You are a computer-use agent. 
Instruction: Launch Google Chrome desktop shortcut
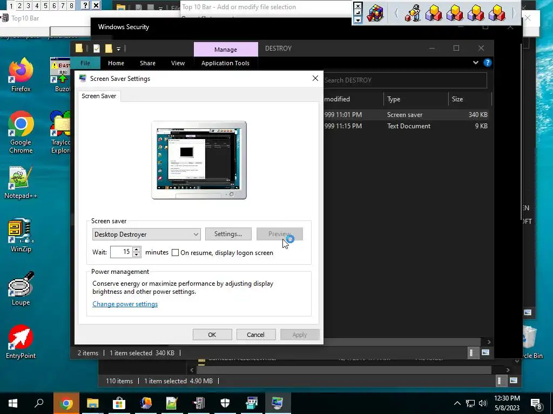[21, 133]
